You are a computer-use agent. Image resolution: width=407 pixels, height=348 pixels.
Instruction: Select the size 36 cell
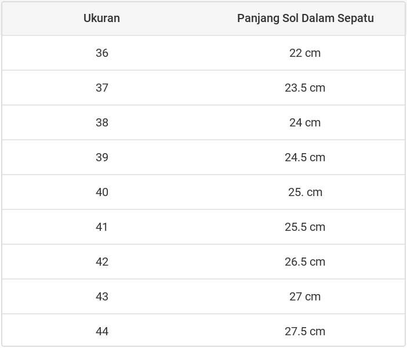pyautogui.click(x=102, y=53)
